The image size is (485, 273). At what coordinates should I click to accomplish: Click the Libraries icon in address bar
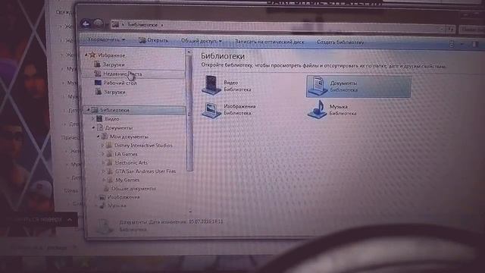pos(115,24)
